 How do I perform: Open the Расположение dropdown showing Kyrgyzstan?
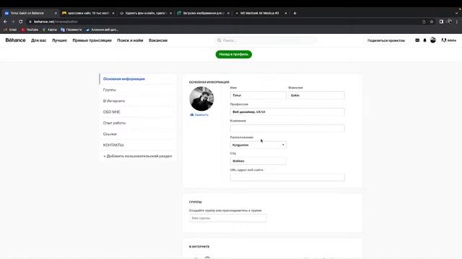[x=258, y=145]
